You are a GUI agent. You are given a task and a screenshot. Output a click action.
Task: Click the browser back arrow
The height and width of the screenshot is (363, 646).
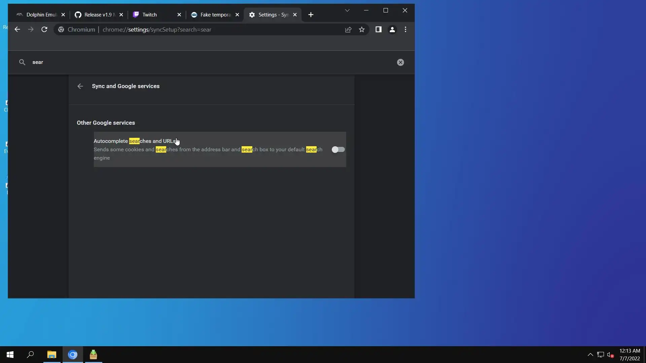[x=17, y=30]
